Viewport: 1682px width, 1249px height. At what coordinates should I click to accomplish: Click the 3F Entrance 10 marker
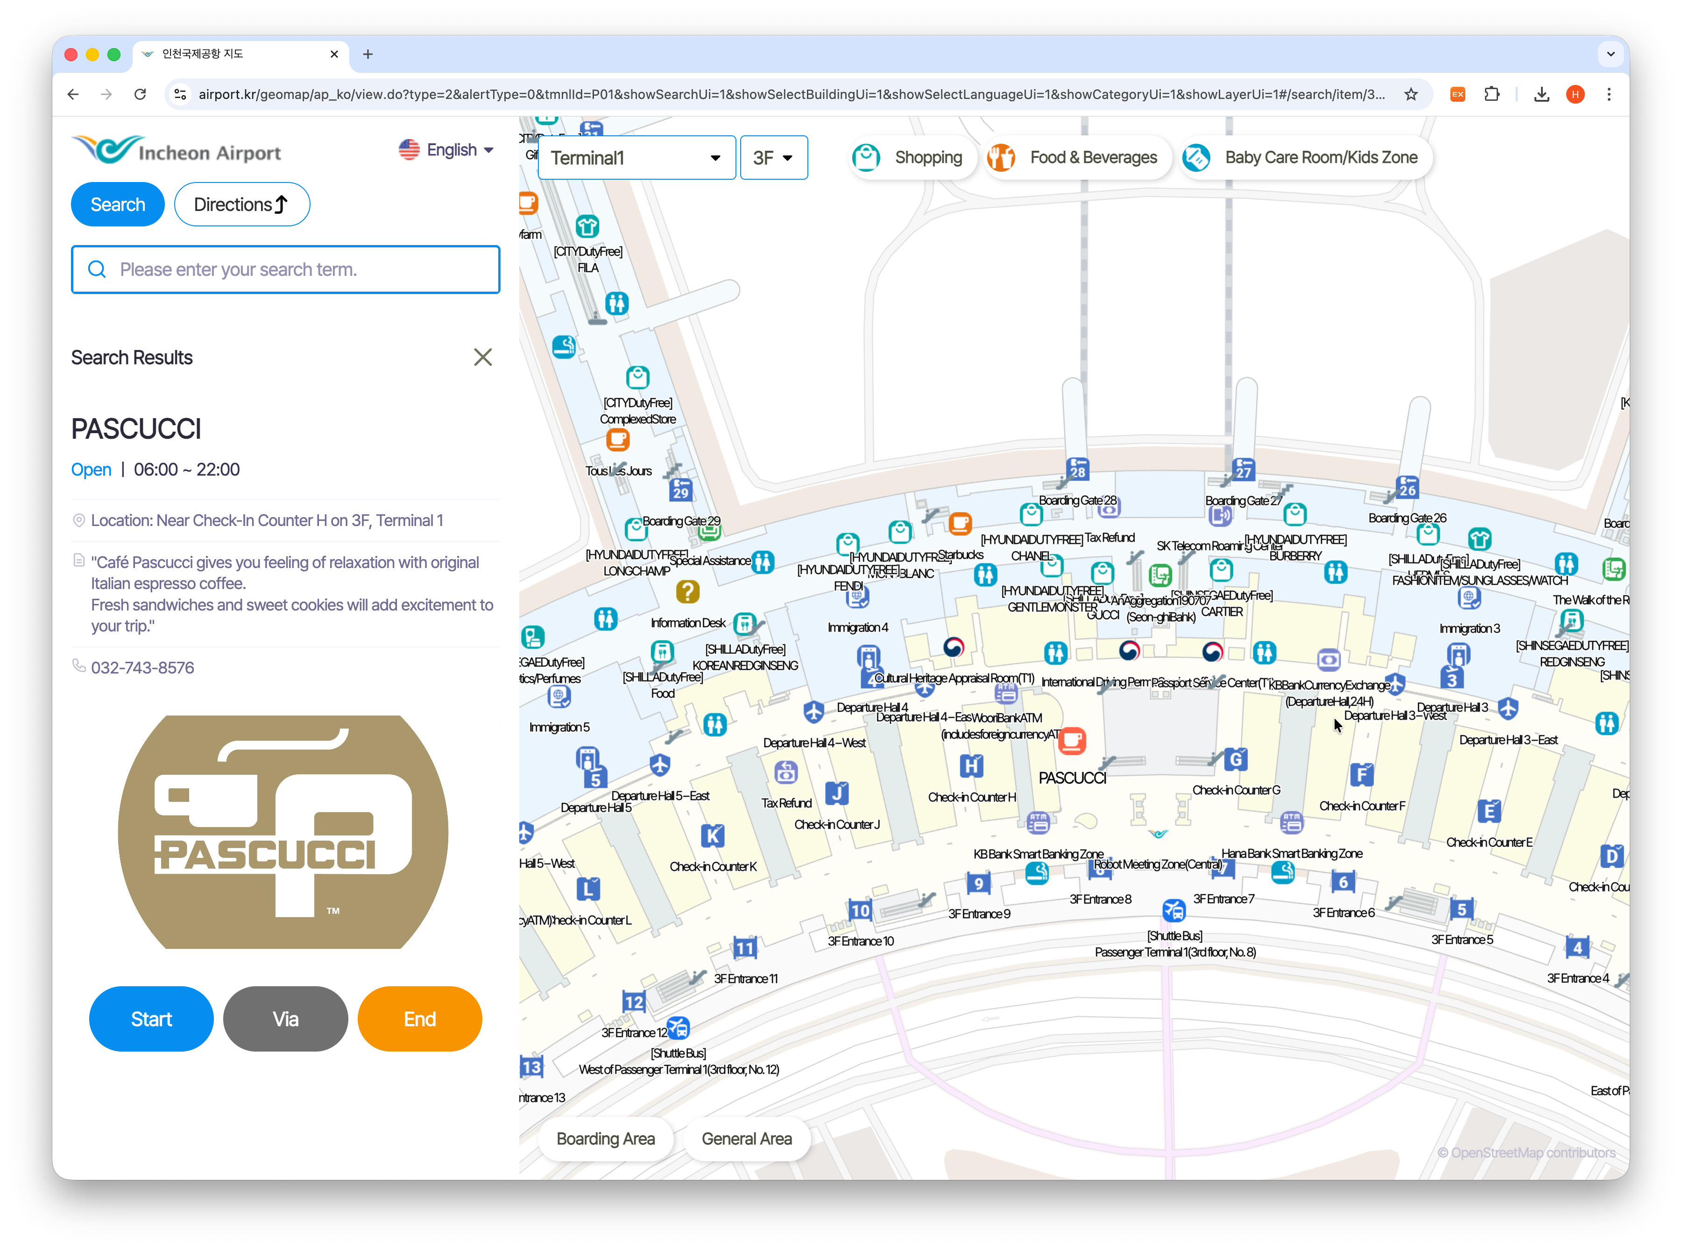[x=860, y=910]
